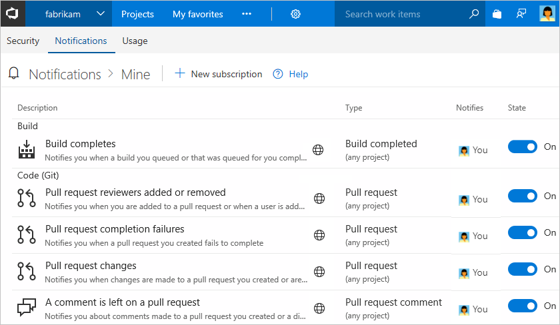Expand the fabrikam project dropdown
This screenshot has width=560, height=325.
point(100,14)
